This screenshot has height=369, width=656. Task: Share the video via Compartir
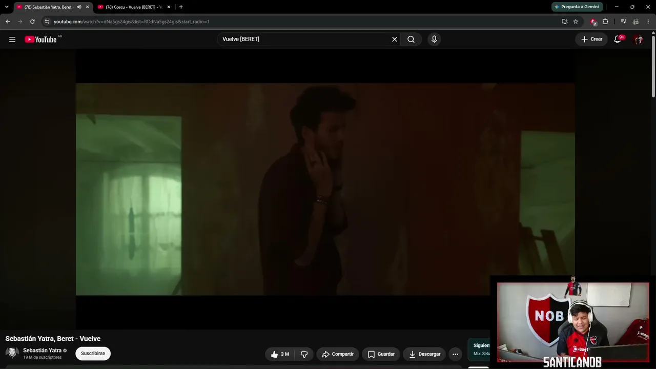(x=338, y=354)
